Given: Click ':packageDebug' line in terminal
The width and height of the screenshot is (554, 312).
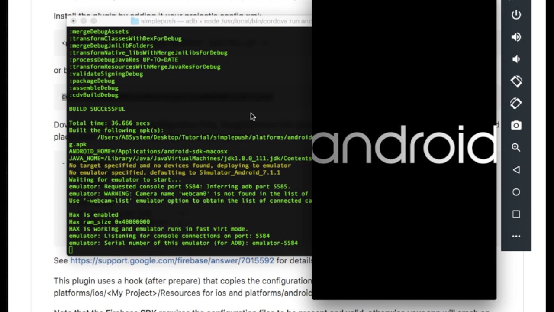Looking at the screenshot, I should pos(92,81).
